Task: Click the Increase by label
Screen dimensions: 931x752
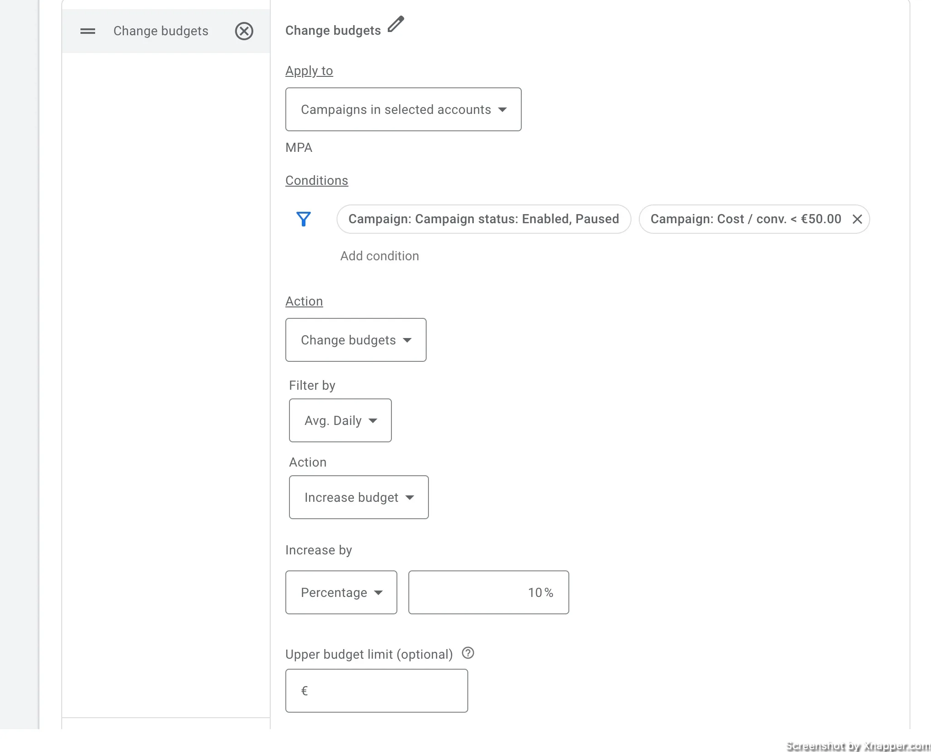Action: tap(319, 550)
